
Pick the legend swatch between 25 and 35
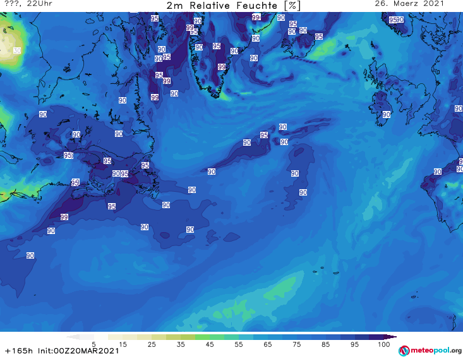(166, 337)
